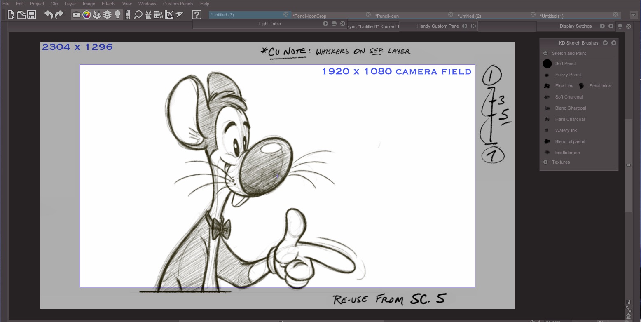Open the magic hat effects icon
641x322 pixels.
(x=148, y=15)
